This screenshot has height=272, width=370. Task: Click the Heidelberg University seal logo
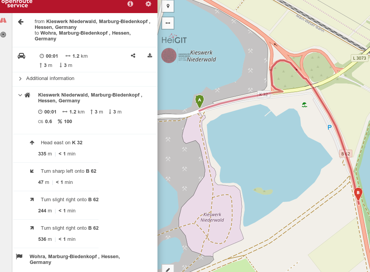tap(169, 56)
